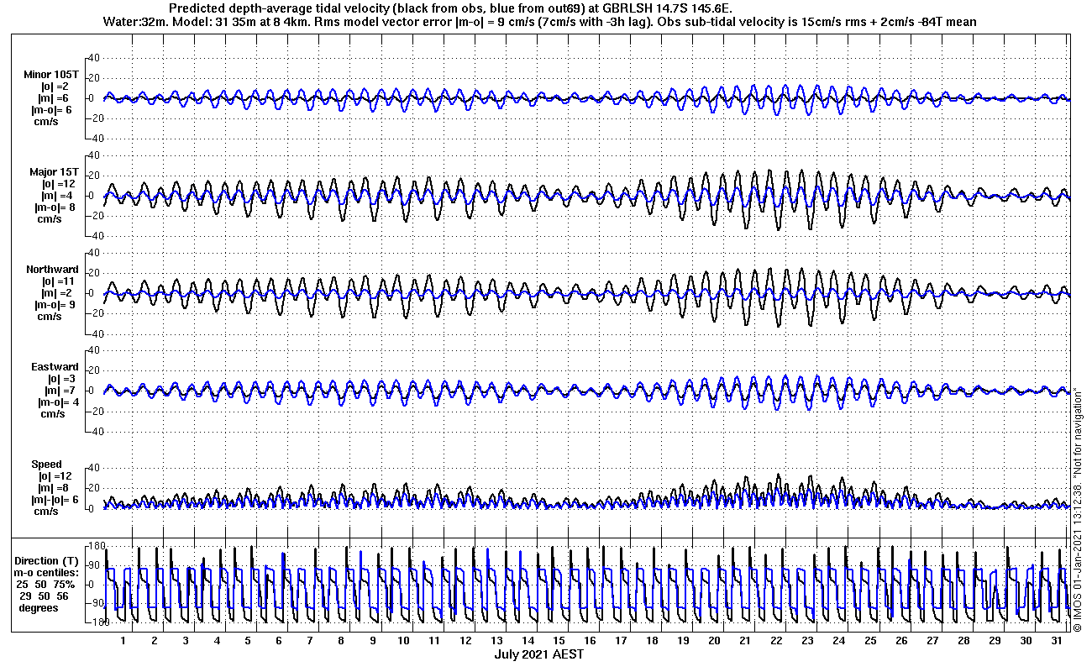The height and width of the screenshot is (672, 1092).
Task: Click the "|m-o|= 4" value under Eastward
Action: (60, 402)
